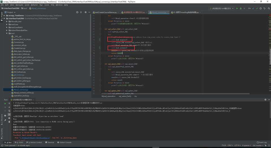Collapse the InterfaceTestCRM project folder
The image size is (271, 148).
(x=5, y=19)
